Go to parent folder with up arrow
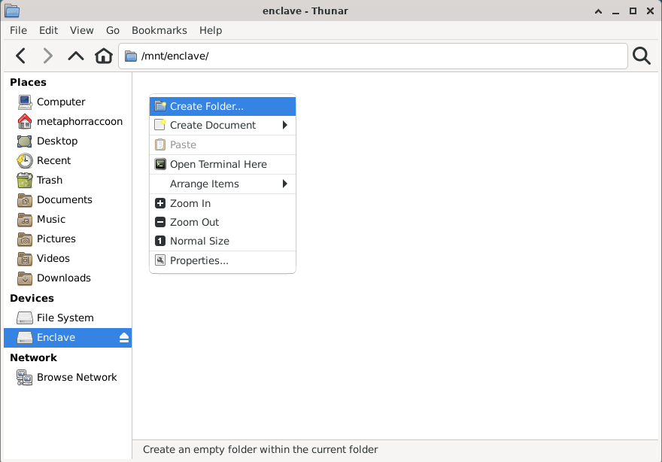The image size is (662, 462). point(76,56)
